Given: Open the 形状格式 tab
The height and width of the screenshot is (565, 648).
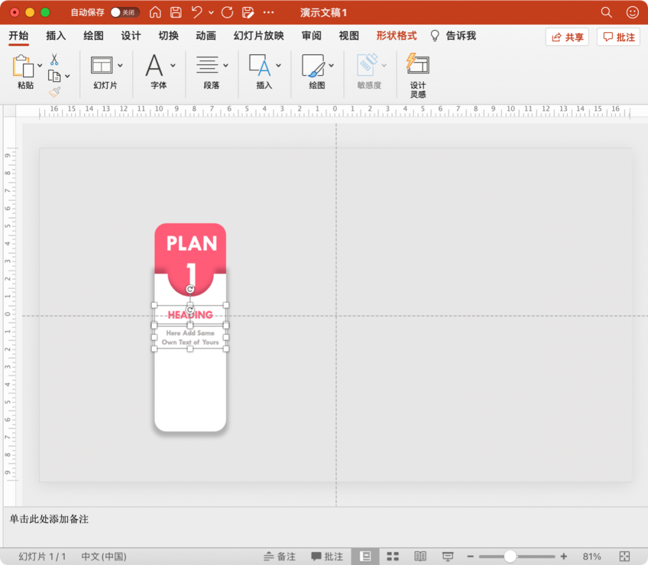Looking at the screenshot, I should click(397, 36).
